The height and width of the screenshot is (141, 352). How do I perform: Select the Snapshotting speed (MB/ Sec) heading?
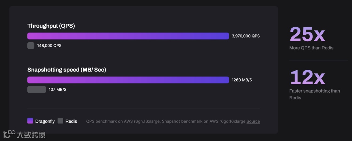[x=67, y=70]
